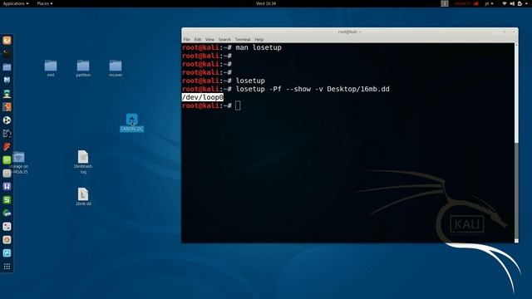Open the Files folder icon in dock
This screenshot has height=299, width=532.
[7, 66]
